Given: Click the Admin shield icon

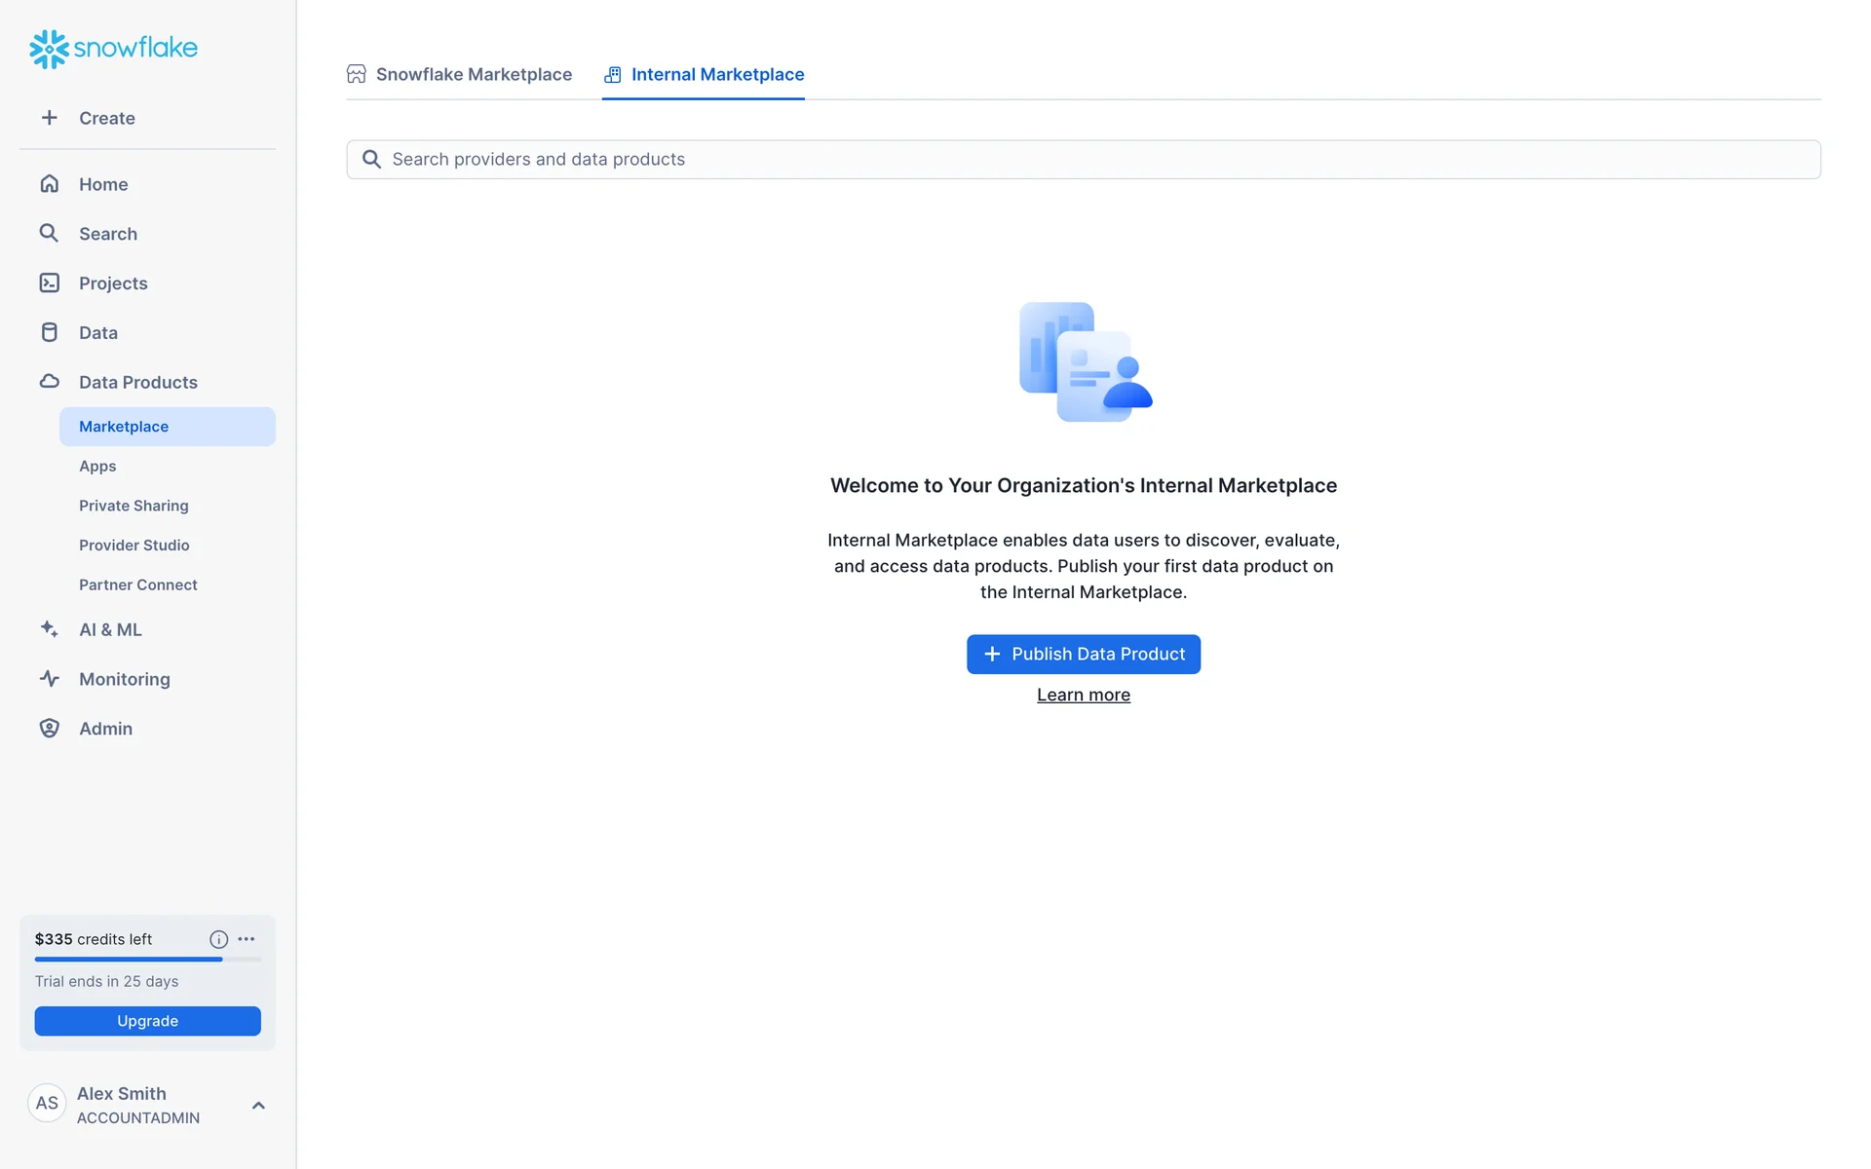Looking at the screenshot, I should pos(49,728).
